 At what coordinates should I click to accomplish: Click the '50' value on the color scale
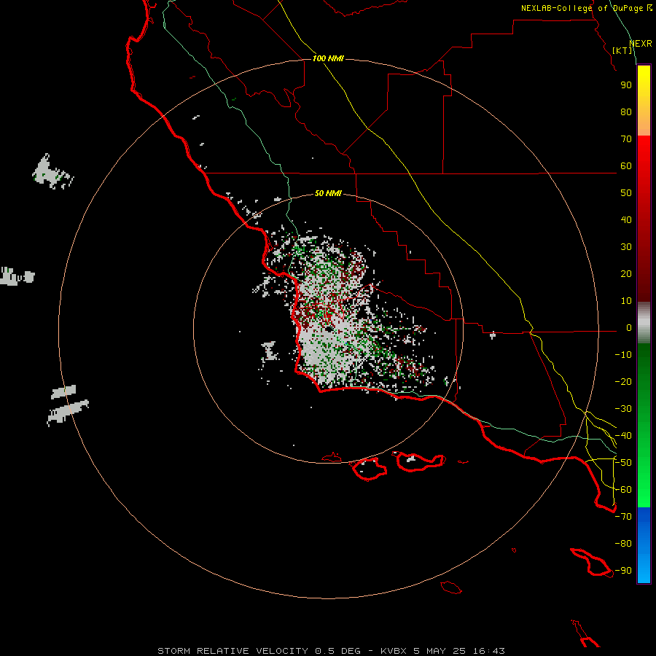626,193
